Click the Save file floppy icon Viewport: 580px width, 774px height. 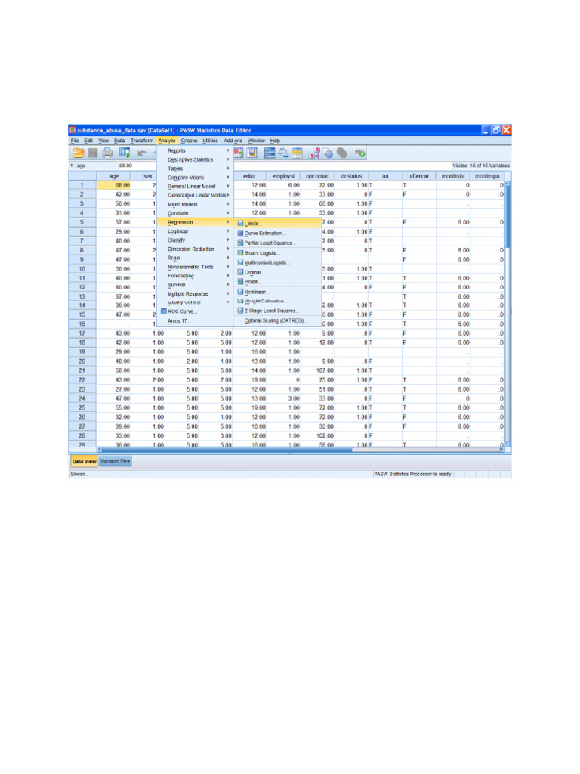93,153
